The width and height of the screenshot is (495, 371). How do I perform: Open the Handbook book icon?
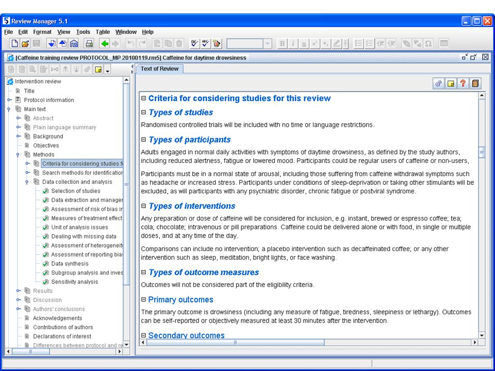tap(475, 83)
